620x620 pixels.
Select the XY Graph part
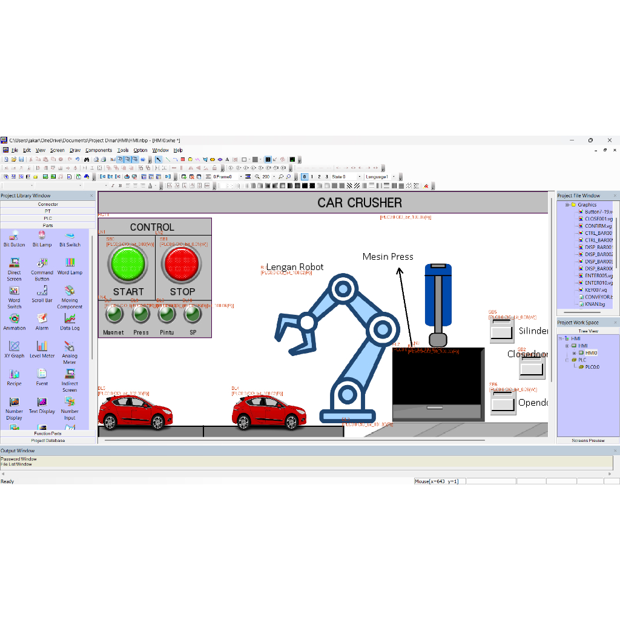(x=14, y=351)
